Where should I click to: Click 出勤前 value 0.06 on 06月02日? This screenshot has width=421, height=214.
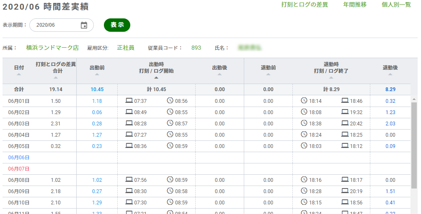coord(97,112)
